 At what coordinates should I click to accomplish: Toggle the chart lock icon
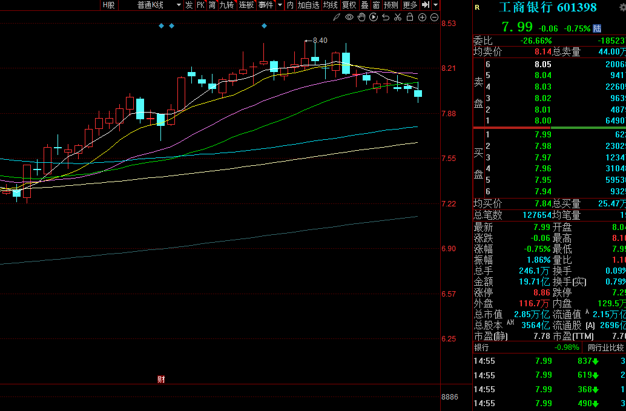(x=410, y=17)
